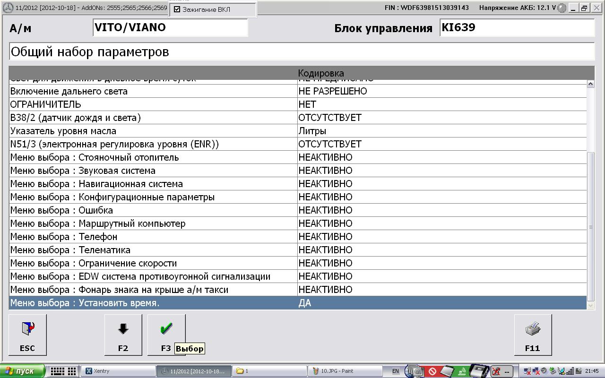Select Меню выбора : Телефон row
The height and width of the screenshot is (378, 605).
coord(298,237)
